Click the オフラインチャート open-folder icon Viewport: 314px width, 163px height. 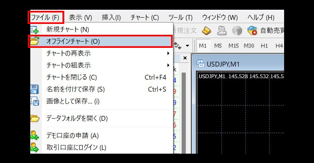pyautogui.click(x=34, y=41)
